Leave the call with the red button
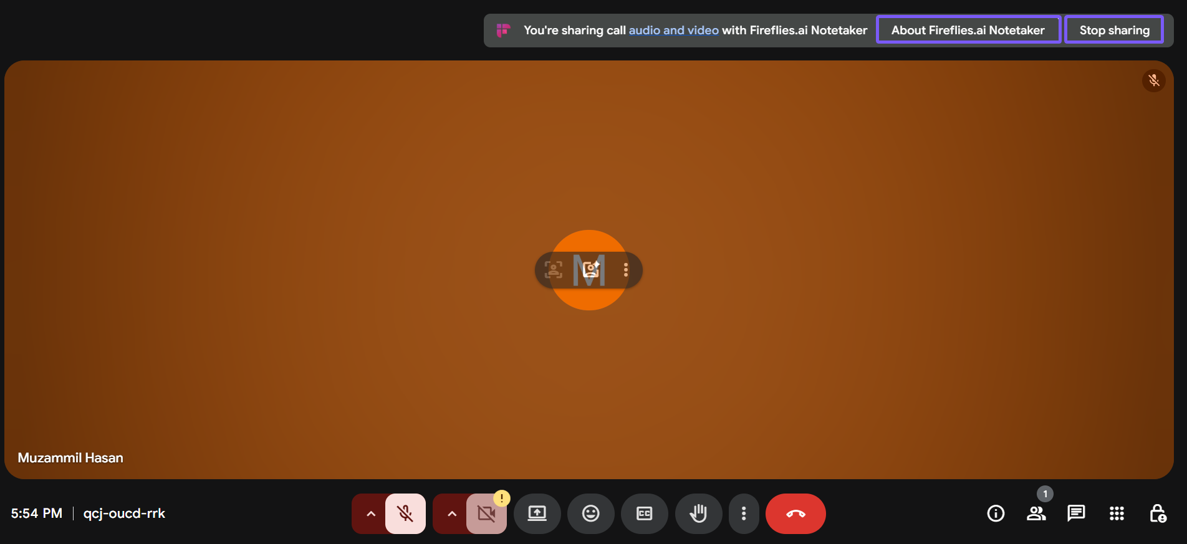Image resolution: width=1187 pixels, height=544 pixels. [x=795, y=513]
